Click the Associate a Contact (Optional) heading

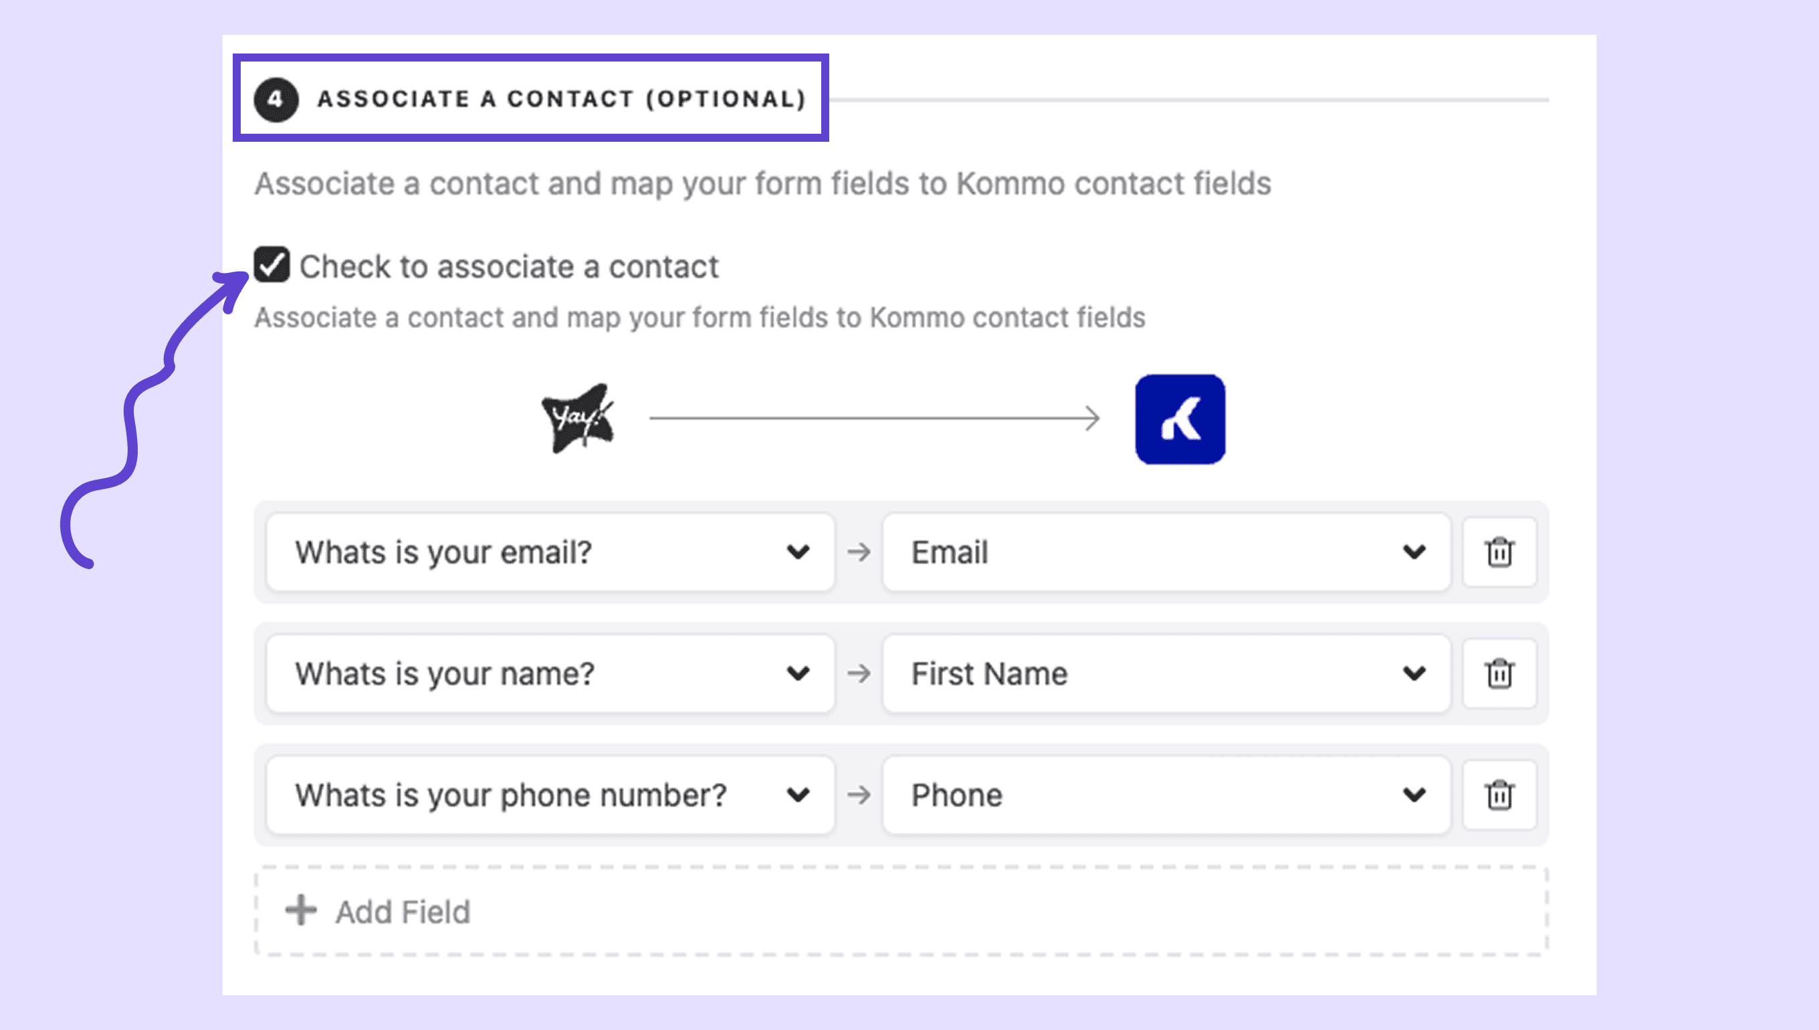pos(562,99)
